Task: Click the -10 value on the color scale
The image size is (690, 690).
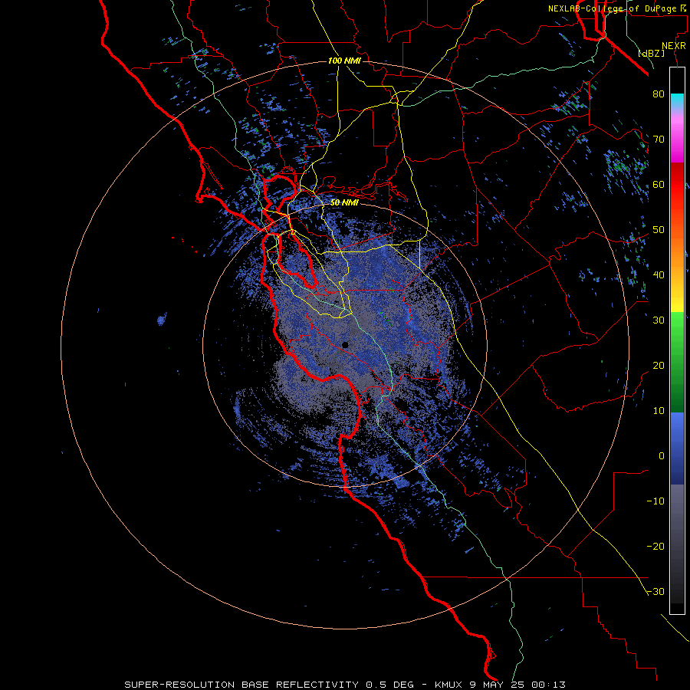Action: tap(655, 501)
